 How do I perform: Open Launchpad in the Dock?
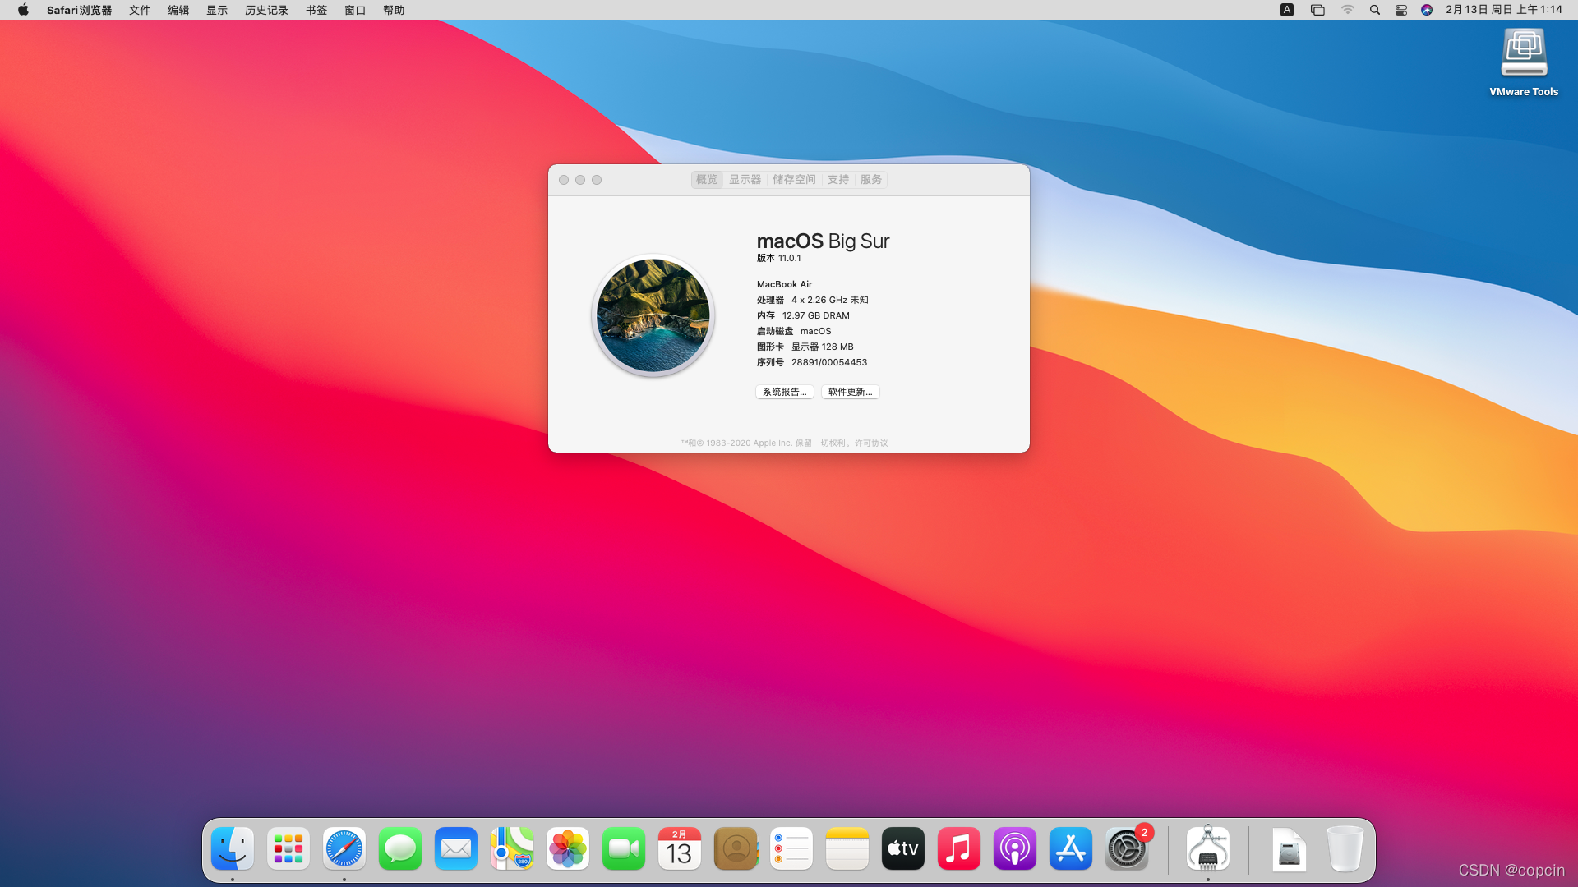pos(288,848)
